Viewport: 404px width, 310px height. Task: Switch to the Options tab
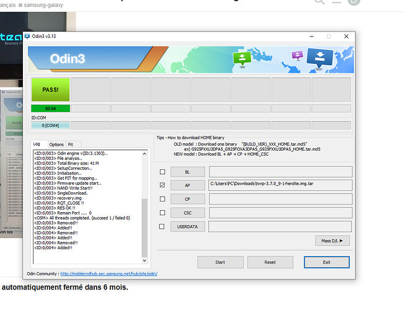click(x=56, y=144)
